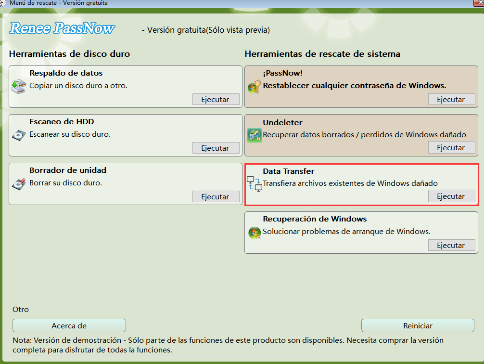Click the 'Nota: Versión de demostración' notice
The width and height of the screenshot is (484, 364).
[x=228, y=345]
